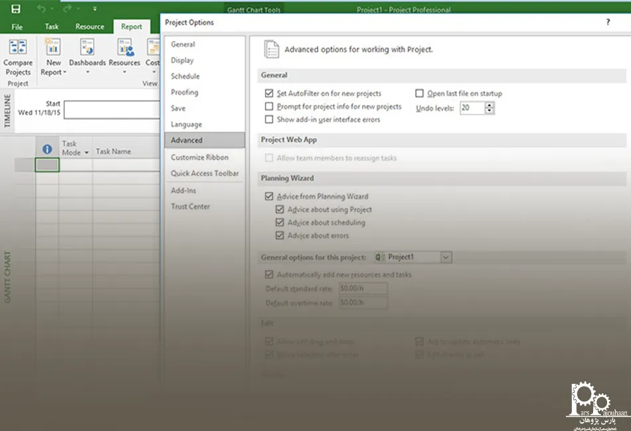Uncheck Set AutoFilter on for new projects
Screen dimensions: 631x431
click(x=269, y=93)
